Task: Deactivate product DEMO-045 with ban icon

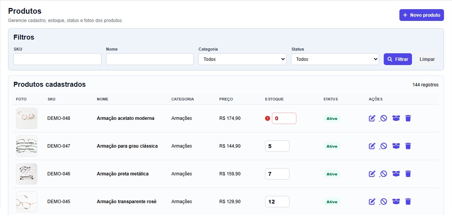Action: pyautogui.click(x=383, y=202)
